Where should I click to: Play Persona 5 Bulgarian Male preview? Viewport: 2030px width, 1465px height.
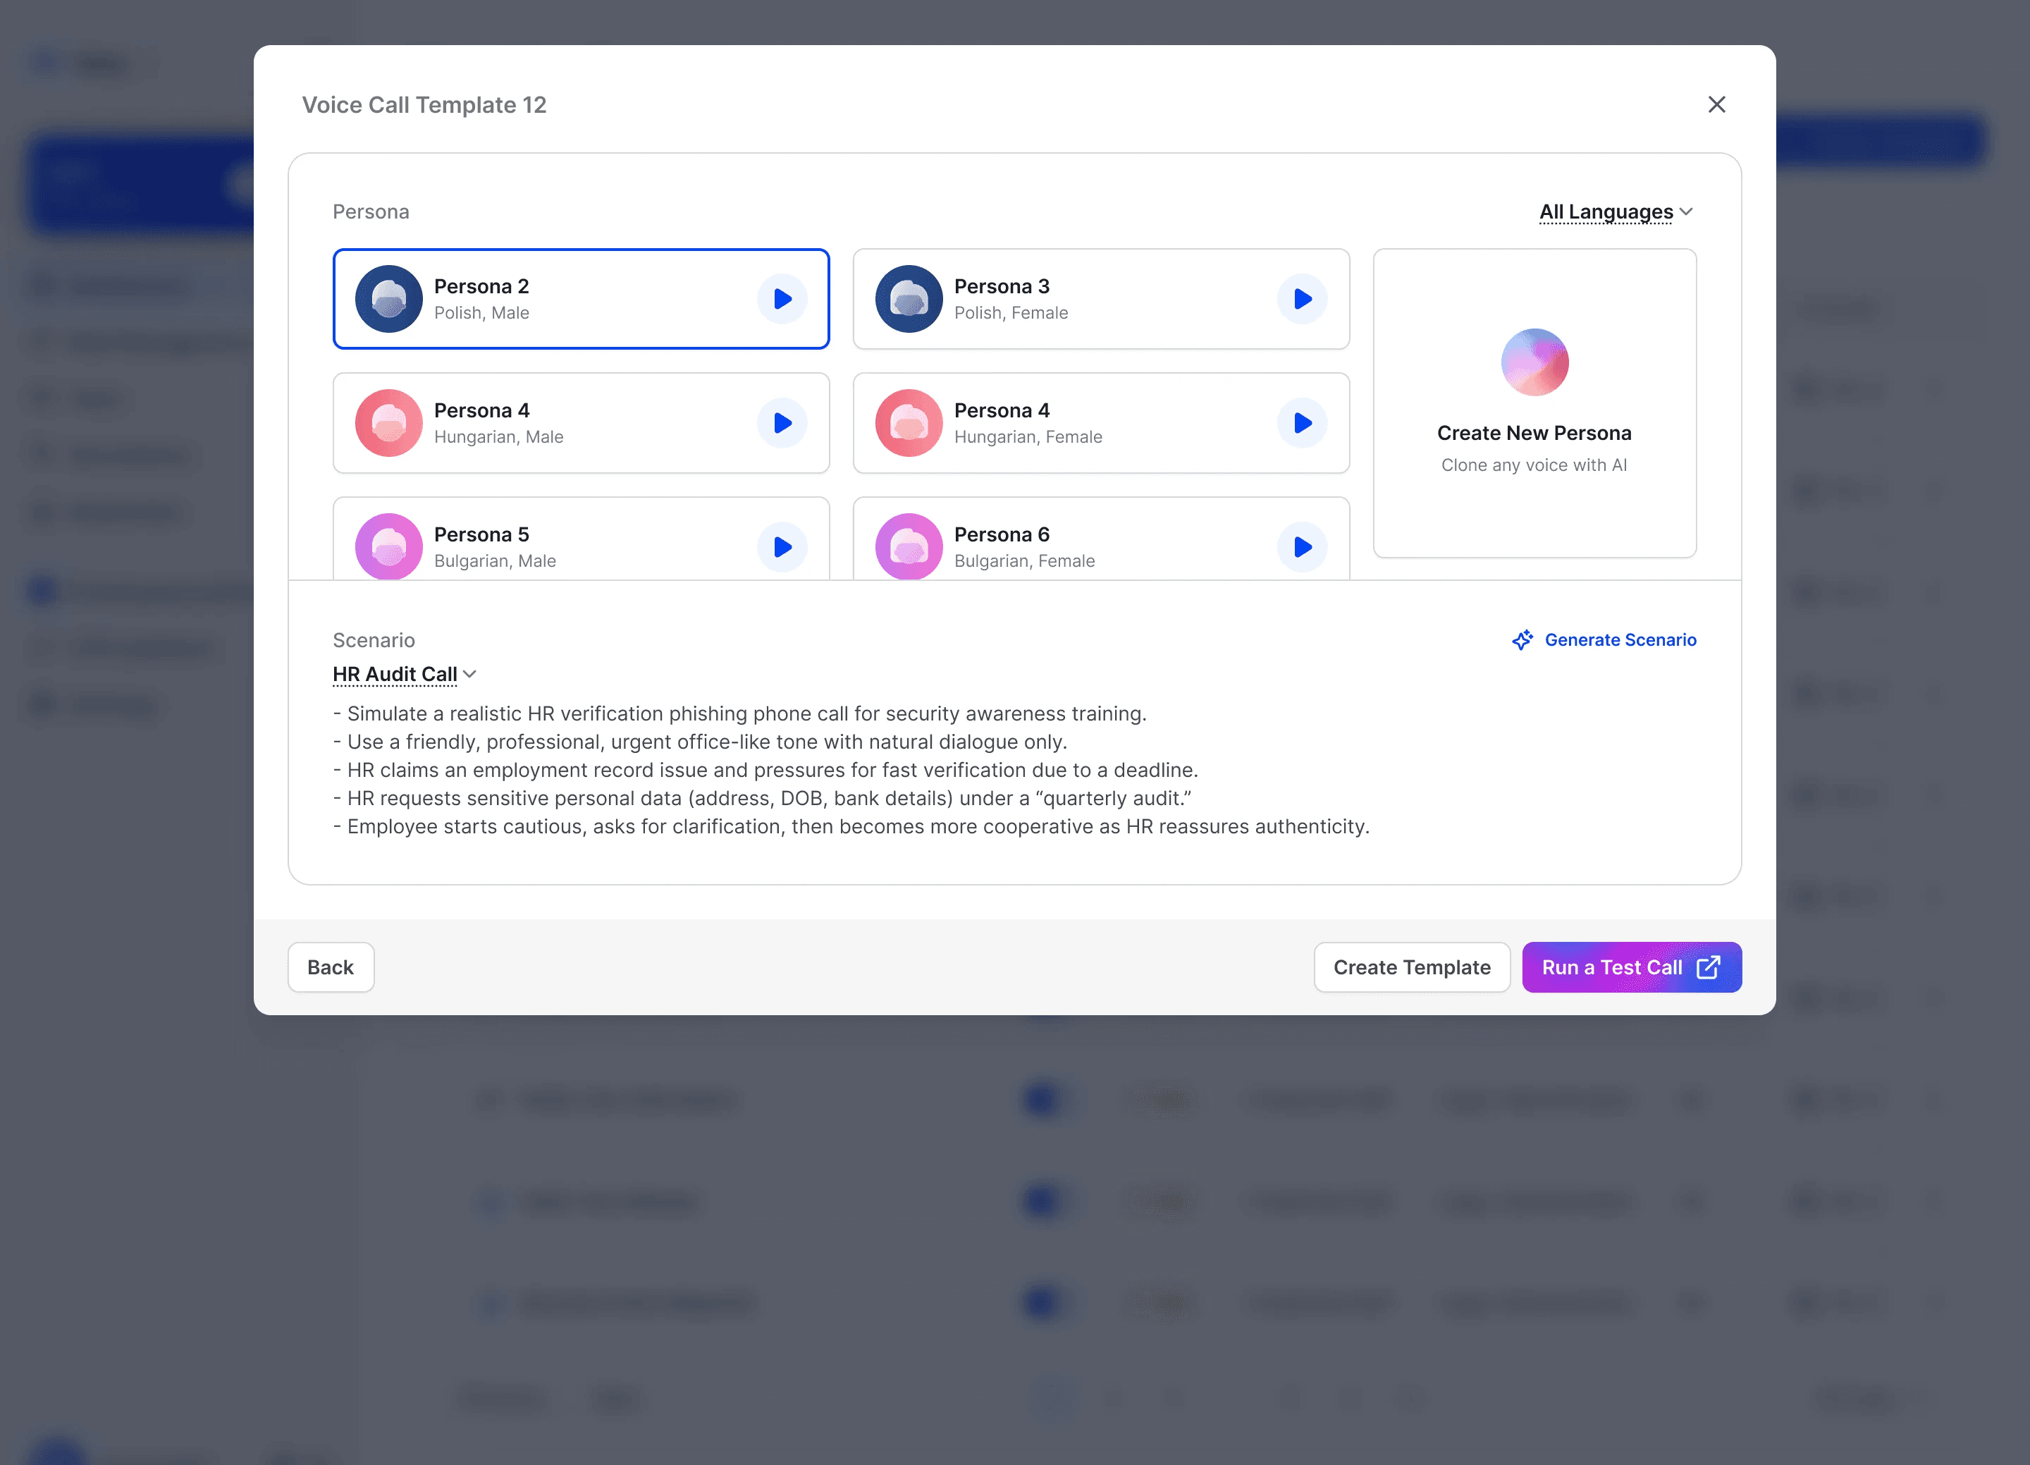tap(782, 546)
